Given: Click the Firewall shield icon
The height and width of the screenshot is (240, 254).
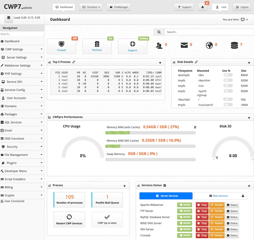Looking at the screenshot, I should pos(61,44).
